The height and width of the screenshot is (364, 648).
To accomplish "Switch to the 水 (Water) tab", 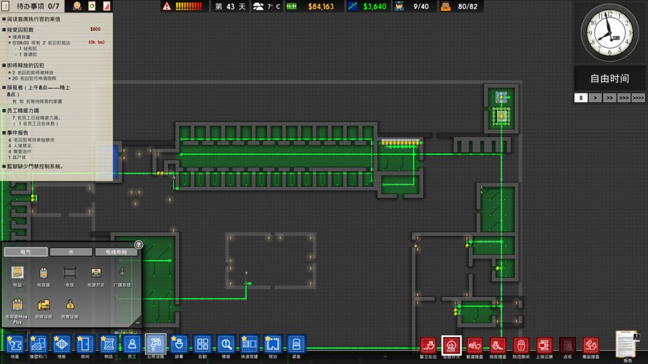I will tap(71, 251).
